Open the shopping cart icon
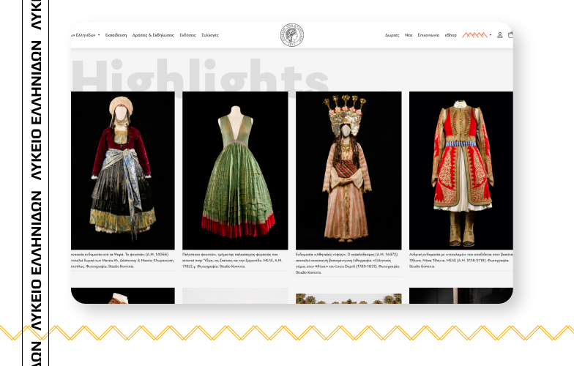This screenshot has height=366, width=574. [510, 35]
